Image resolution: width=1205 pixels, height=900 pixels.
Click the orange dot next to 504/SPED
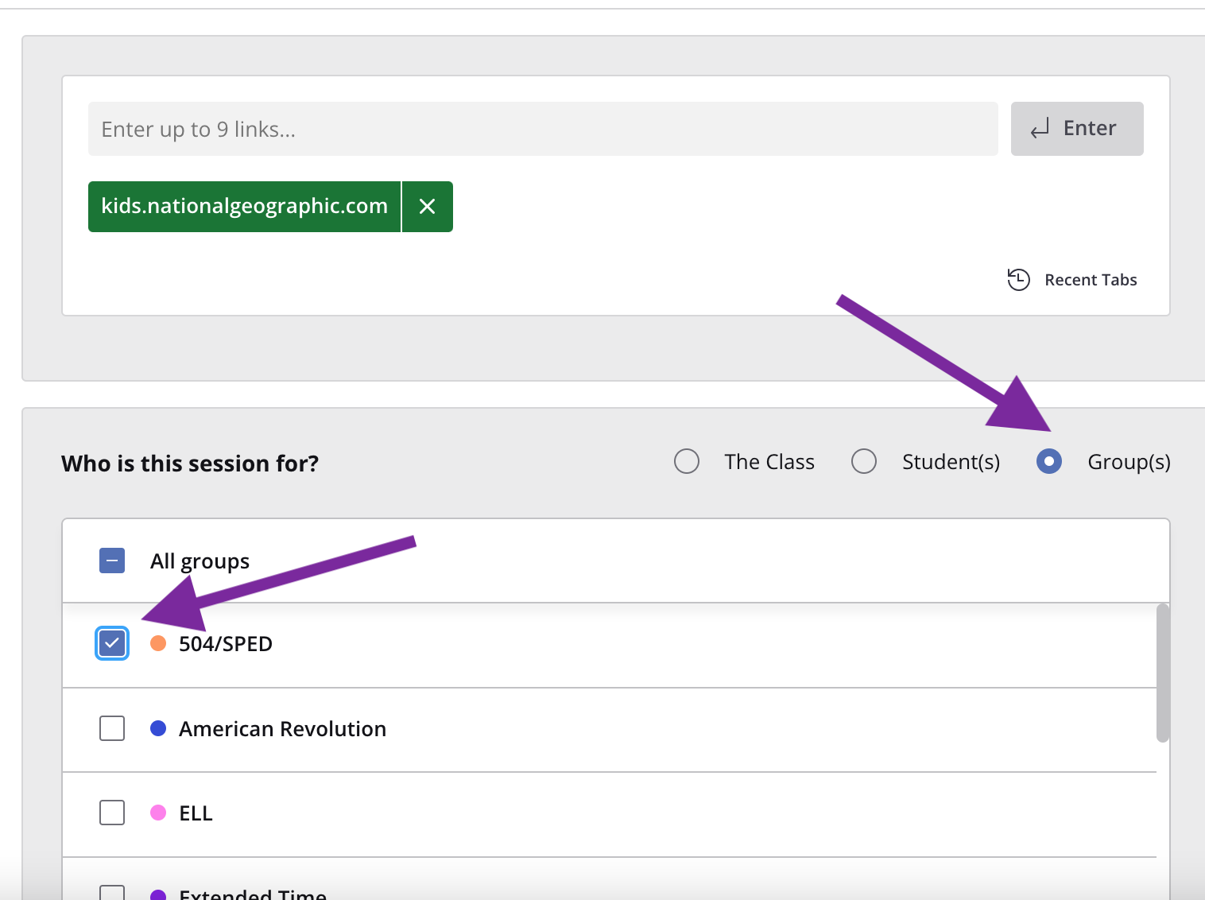pos(157,643)
